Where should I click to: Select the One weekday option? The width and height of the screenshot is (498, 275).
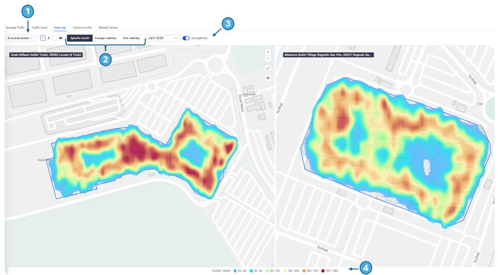coord(131,38)
